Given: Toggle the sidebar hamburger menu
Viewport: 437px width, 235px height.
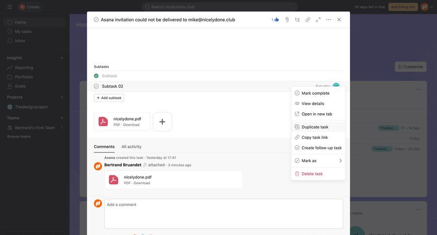Looking at the screenshot, I should coord(10,7).
